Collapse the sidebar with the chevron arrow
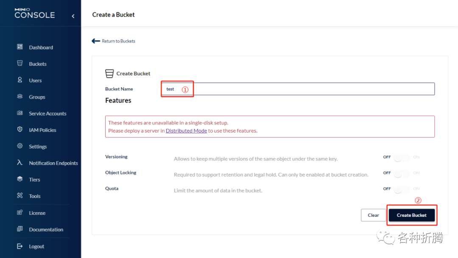This screenshot has height=258, width=458. click(x=73, y=16)
